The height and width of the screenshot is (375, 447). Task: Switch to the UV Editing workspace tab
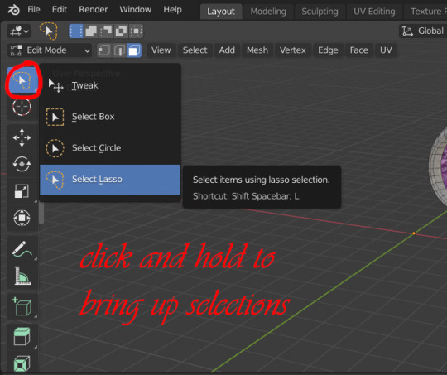[374, 12]
